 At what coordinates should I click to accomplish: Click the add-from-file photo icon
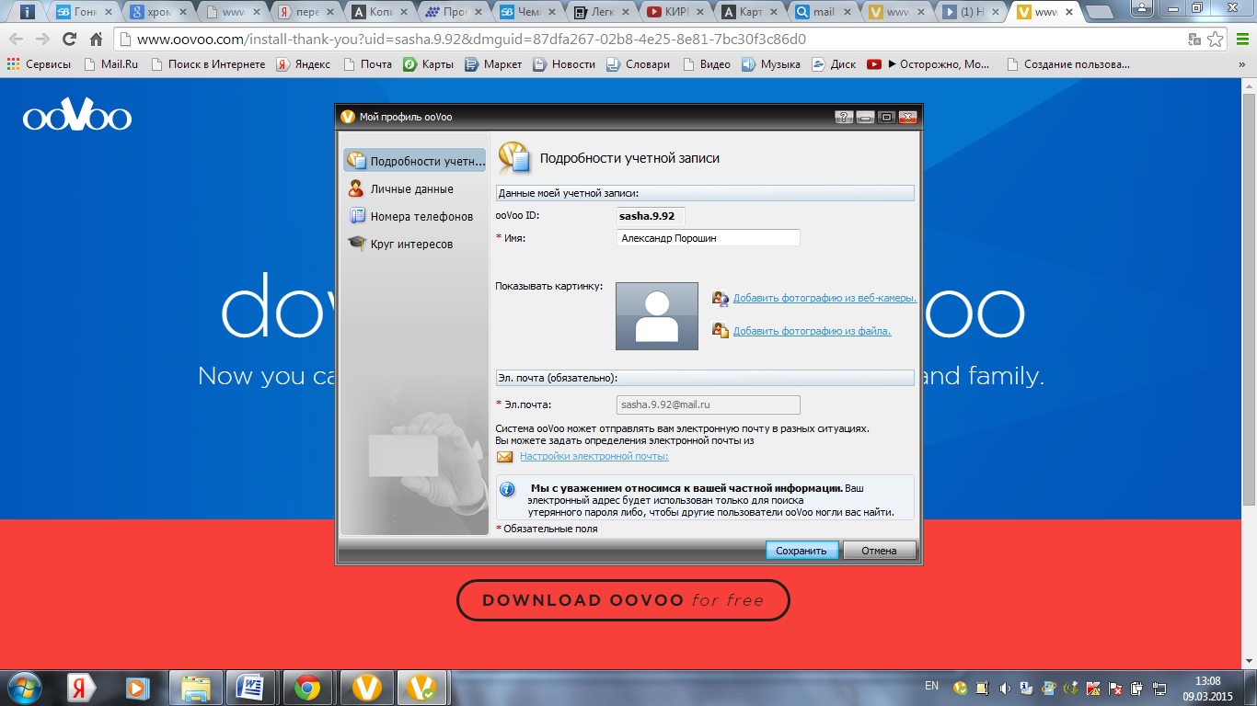[x=721, y=330]
